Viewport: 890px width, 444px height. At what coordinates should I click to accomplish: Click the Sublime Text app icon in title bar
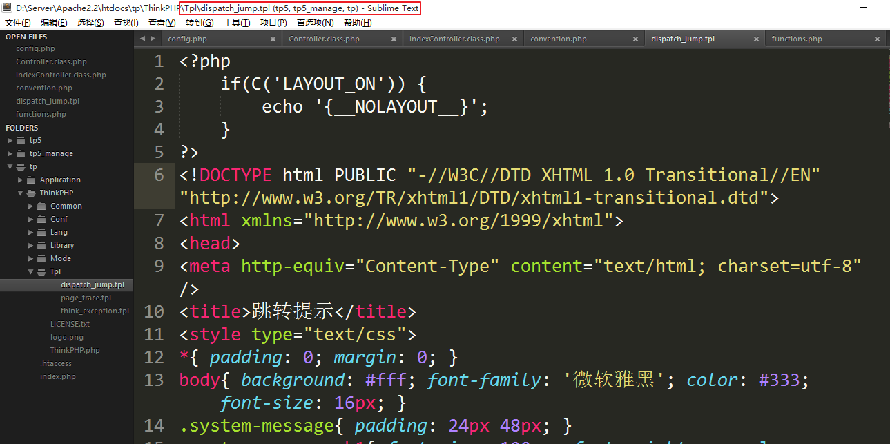pos(8,8)
